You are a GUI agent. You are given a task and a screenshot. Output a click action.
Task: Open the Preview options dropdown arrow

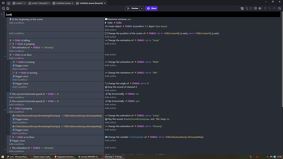pyautogui.click(x=141, y=8)
